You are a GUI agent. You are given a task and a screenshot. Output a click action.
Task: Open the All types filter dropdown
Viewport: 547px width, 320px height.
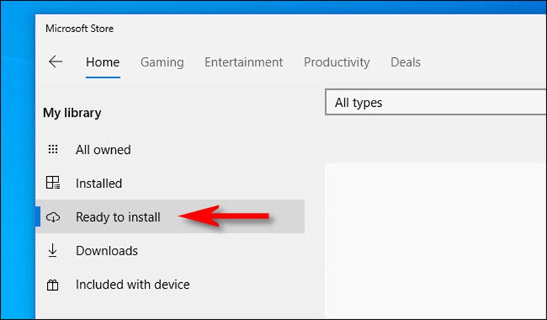point(434,103)
